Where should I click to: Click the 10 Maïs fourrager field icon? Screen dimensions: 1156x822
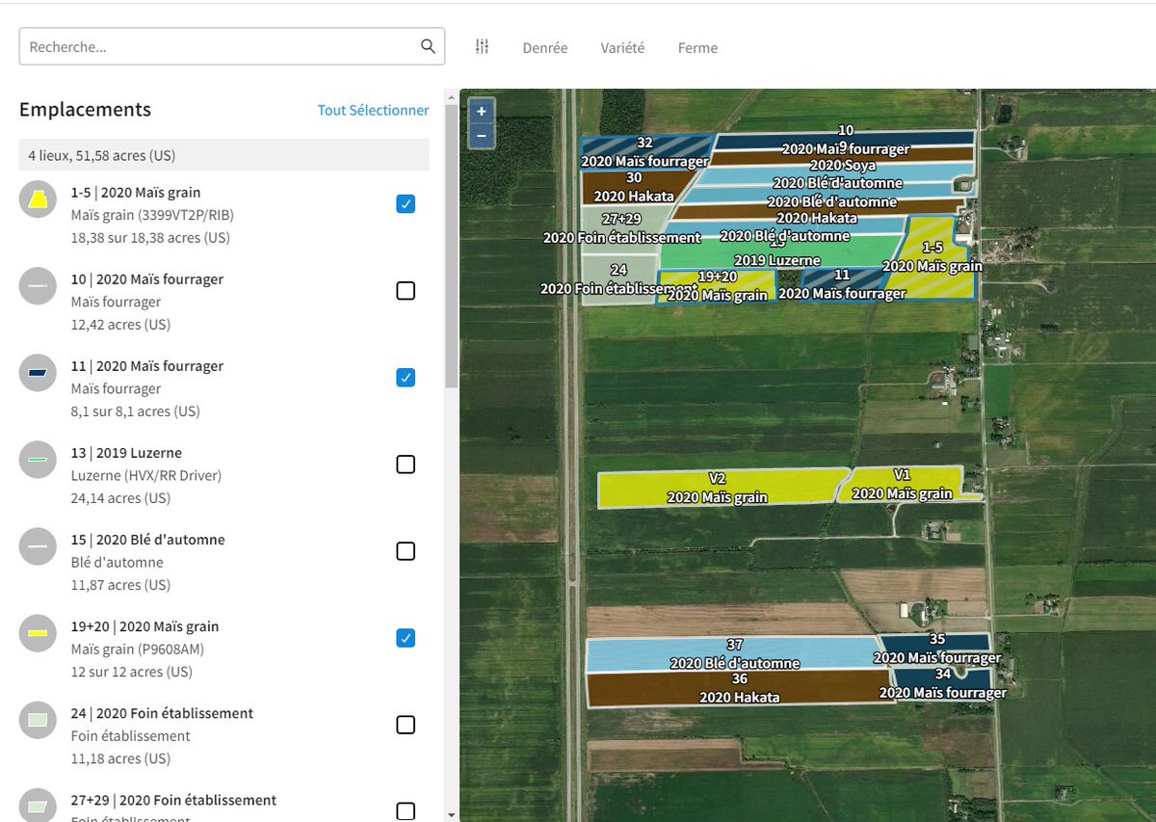tap(38, 286)
